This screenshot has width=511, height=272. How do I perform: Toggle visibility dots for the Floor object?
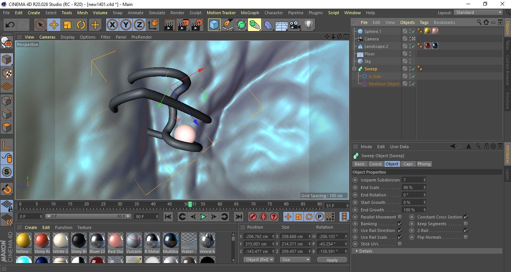tap(410, 54)
